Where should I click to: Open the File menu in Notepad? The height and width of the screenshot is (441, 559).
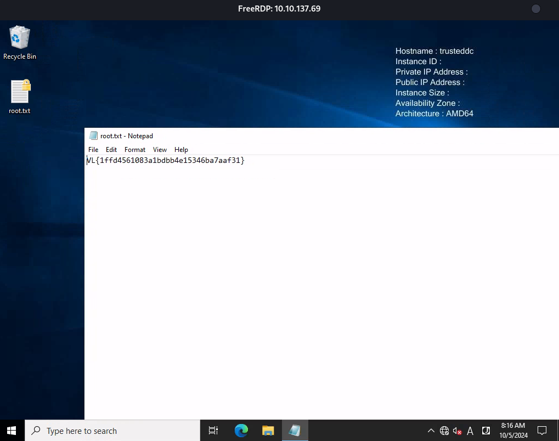[93, 150]
